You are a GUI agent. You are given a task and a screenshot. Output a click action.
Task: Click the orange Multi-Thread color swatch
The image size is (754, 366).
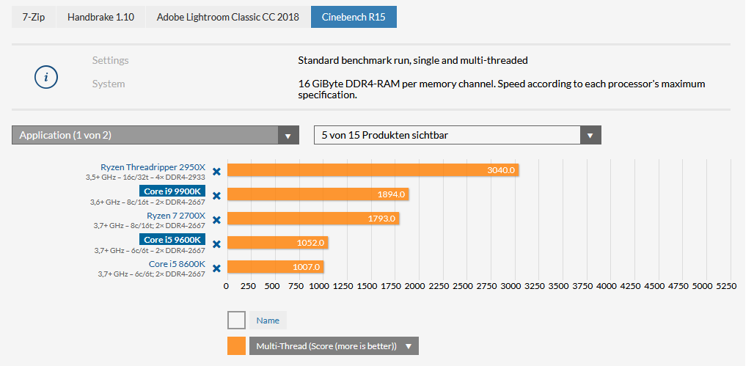236,346
